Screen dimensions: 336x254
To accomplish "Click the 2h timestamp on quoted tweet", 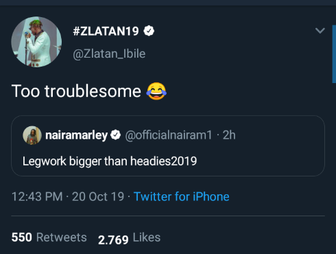I will pyautogui.click(x=229, y=135).
